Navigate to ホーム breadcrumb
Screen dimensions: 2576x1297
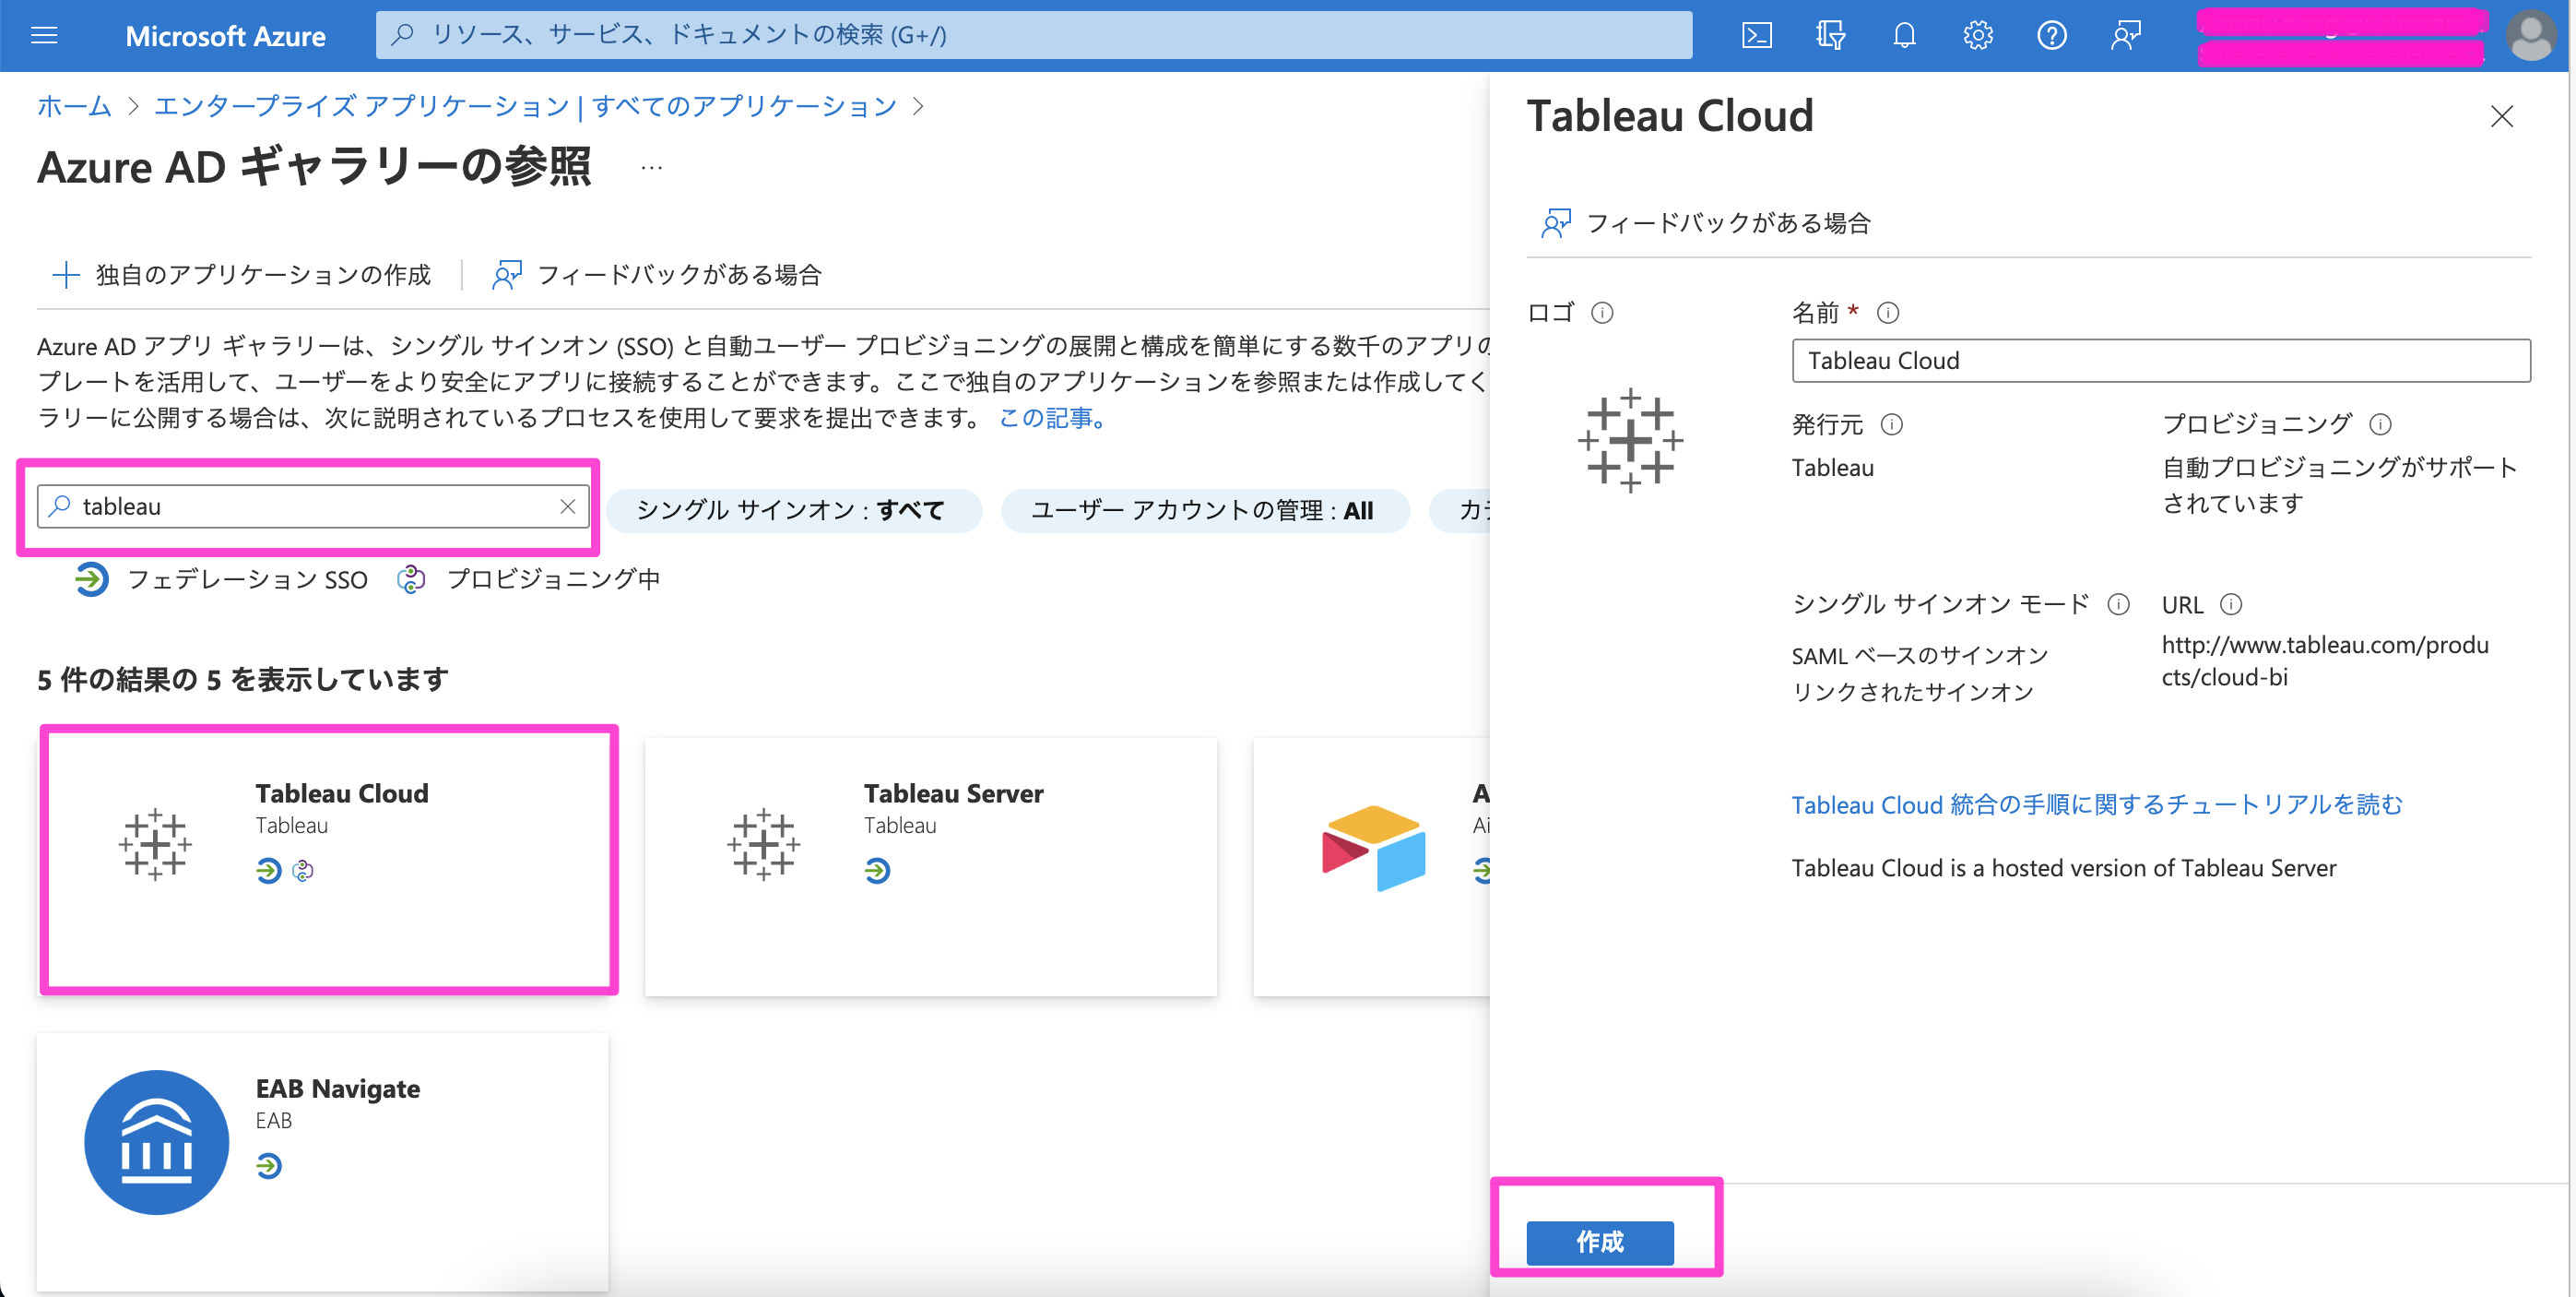73,106
